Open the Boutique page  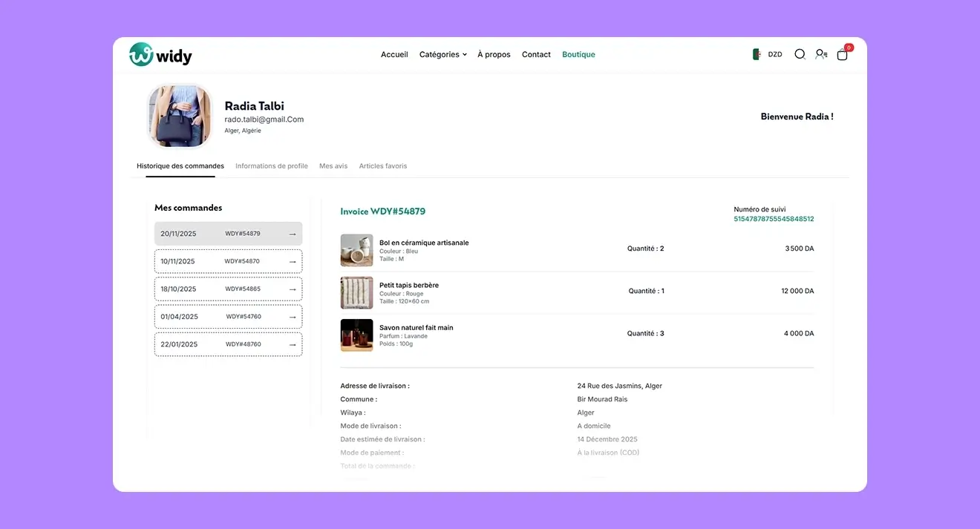(x=578, y=54)
